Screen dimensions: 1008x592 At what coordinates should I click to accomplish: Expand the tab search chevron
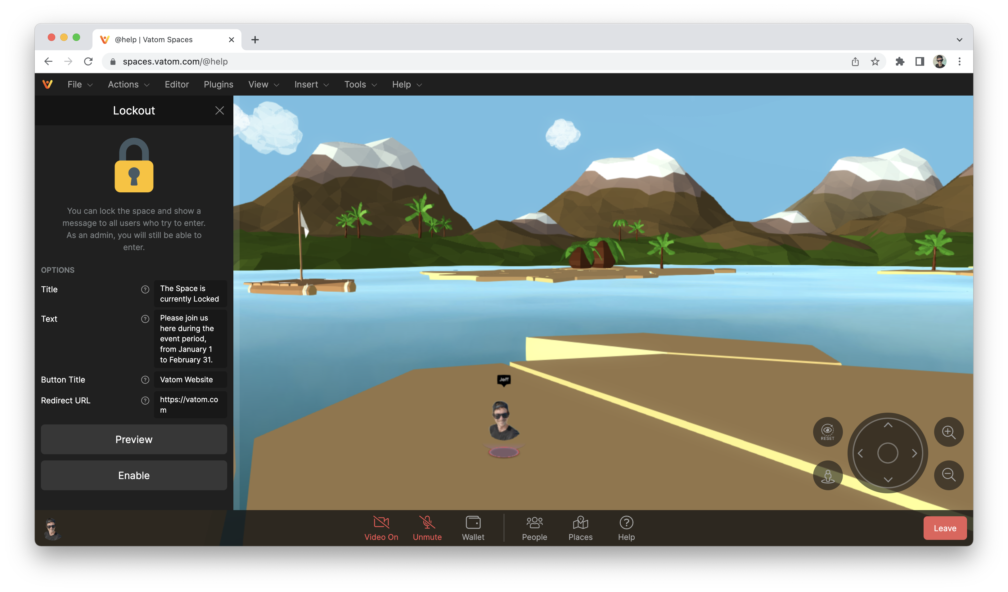[959, 40]
